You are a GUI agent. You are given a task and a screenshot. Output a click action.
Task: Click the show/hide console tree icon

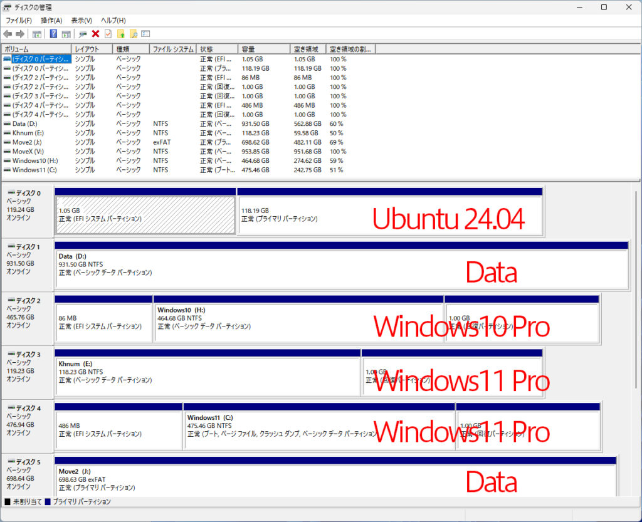point(37,34)
